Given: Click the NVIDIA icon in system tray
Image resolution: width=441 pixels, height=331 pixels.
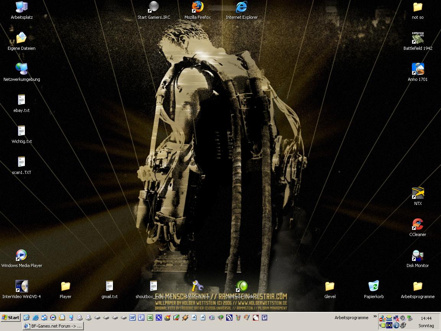Looking at the screenshot, I should [x=382, y=326].
